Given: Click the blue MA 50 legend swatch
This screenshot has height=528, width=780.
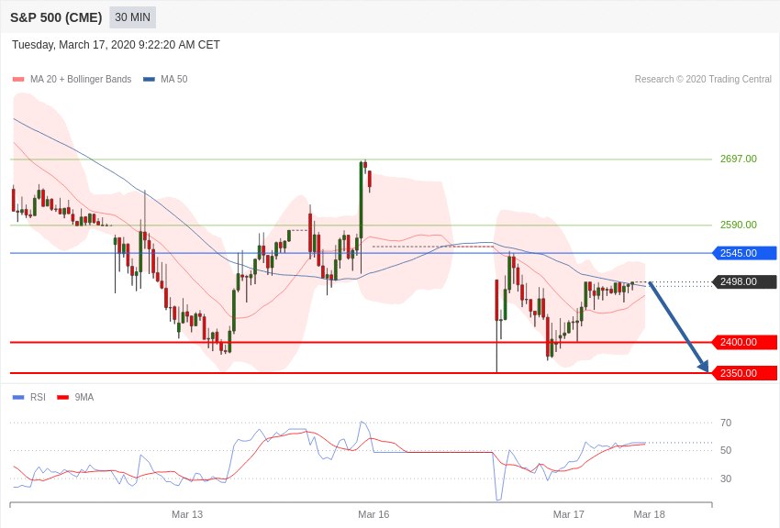Looking at the screenshot, I should [x=149, y=79].
